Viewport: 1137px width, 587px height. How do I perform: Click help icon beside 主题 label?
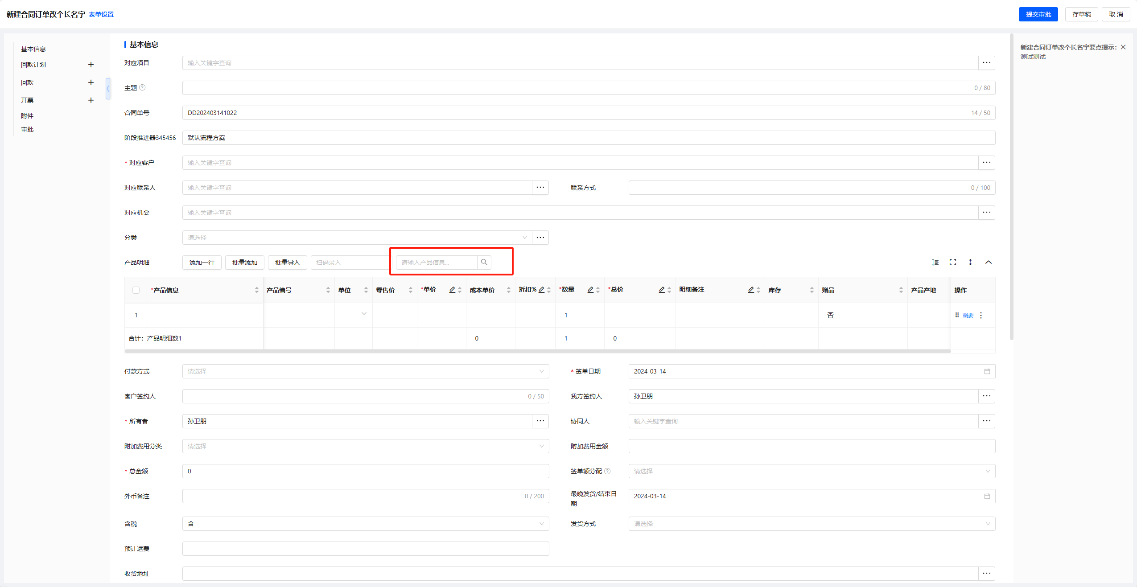142,87
